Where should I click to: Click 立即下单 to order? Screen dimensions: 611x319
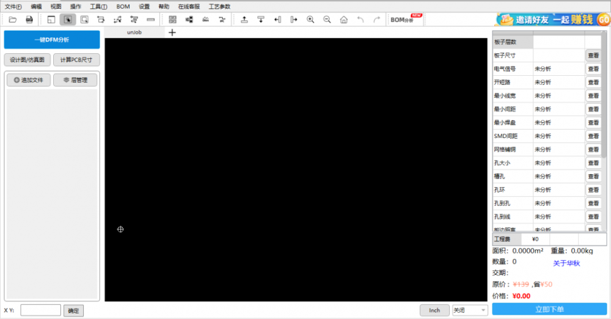coord(549,309)
